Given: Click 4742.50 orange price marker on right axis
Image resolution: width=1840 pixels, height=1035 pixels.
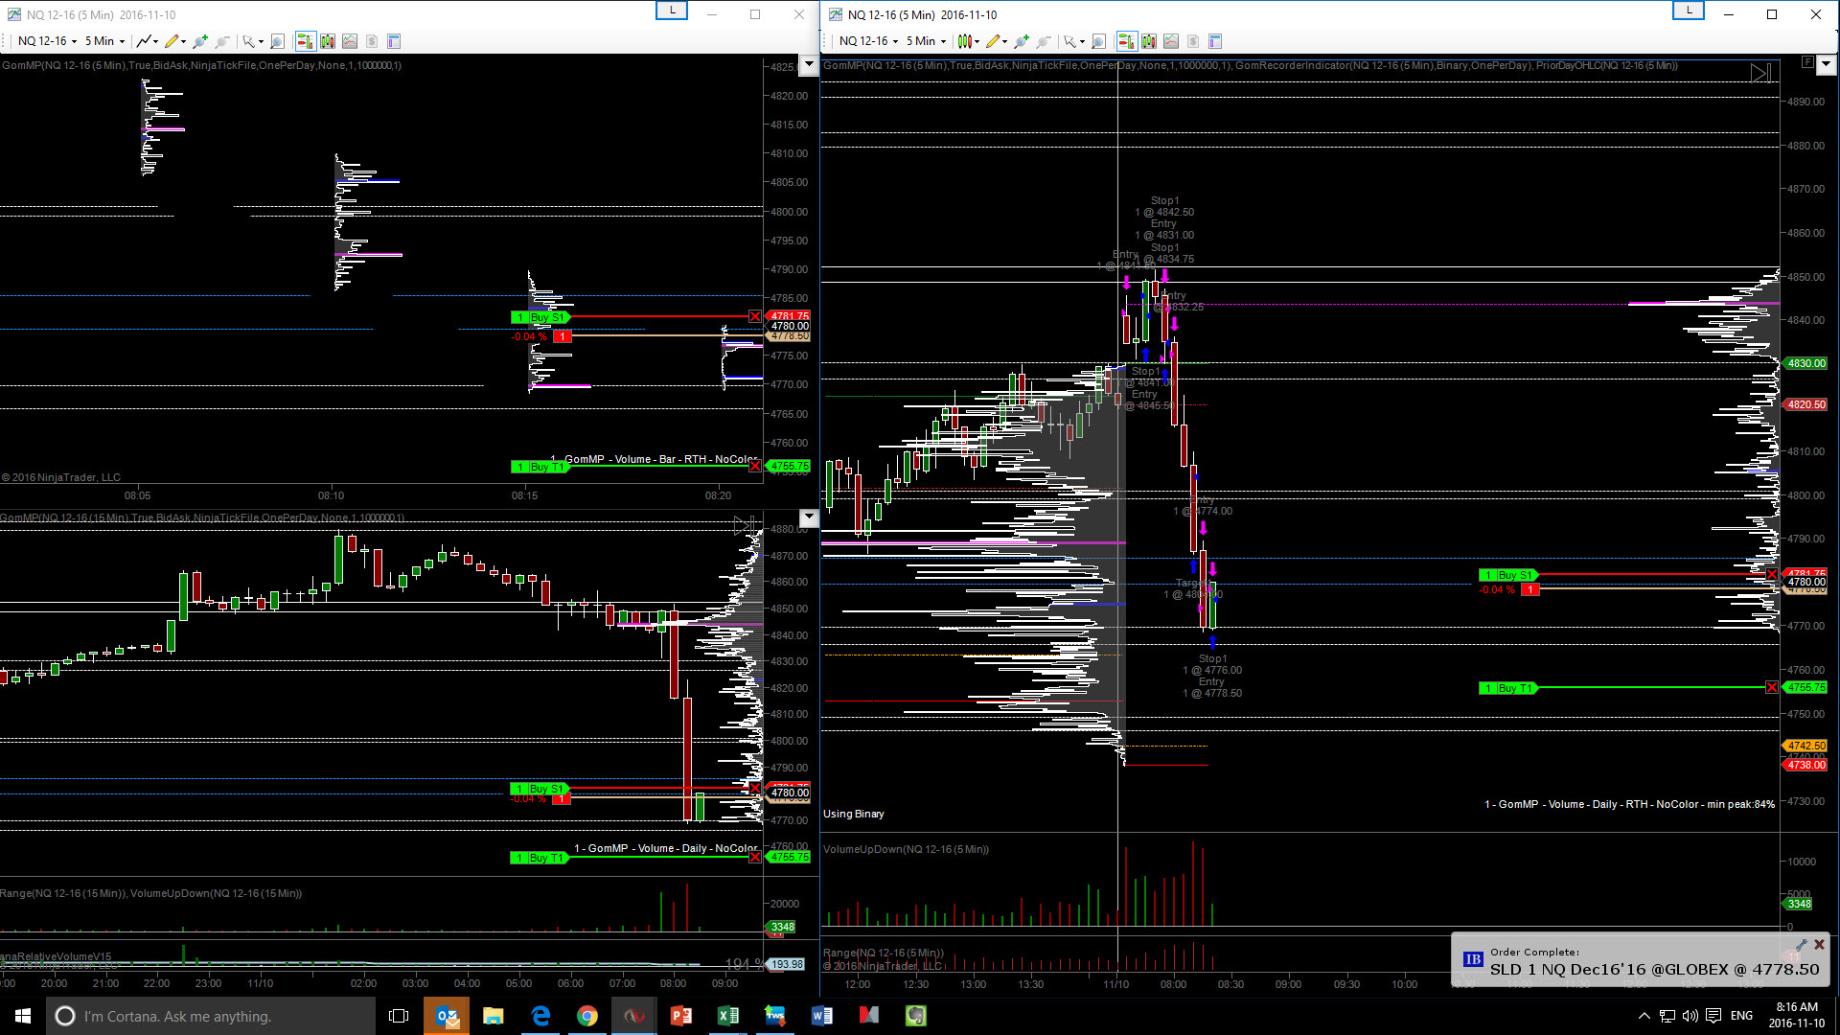Looking at the screenshot, I should pos(1805,746).
